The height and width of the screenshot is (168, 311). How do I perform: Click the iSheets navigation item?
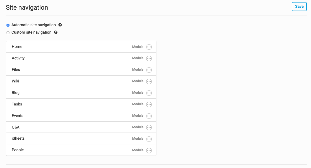coord(18,138)
